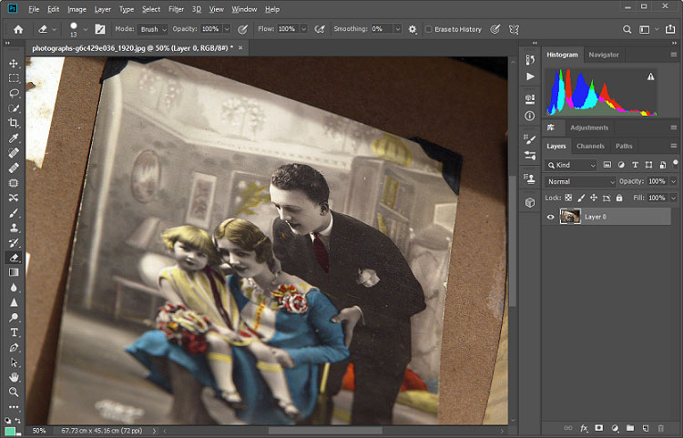683x438 pixels.
Task: Click the foreground color swatch
Action: click(10, 432)
